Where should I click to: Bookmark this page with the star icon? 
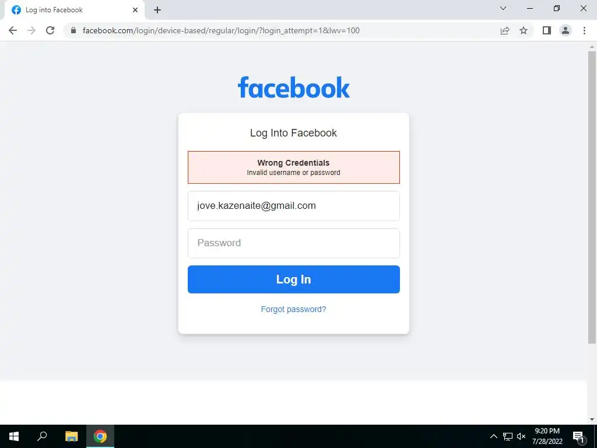tap(524, 30)
